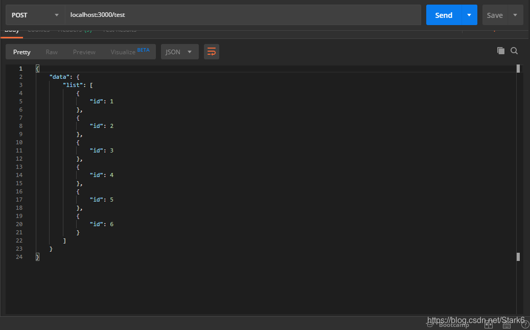
Task: Open the Visualize BETA view
Action: tap(123, 52)
